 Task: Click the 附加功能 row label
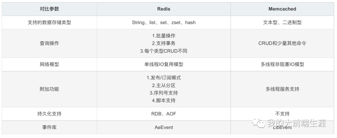(49, 89)
